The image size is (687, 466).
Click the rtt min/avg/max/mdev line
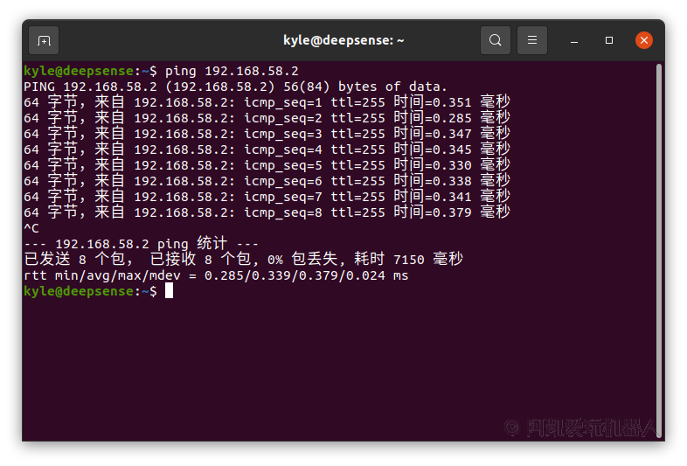(x=216, y=275)
